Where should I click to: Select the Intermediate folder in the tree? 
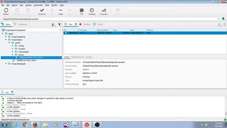[x=23, y=52]
